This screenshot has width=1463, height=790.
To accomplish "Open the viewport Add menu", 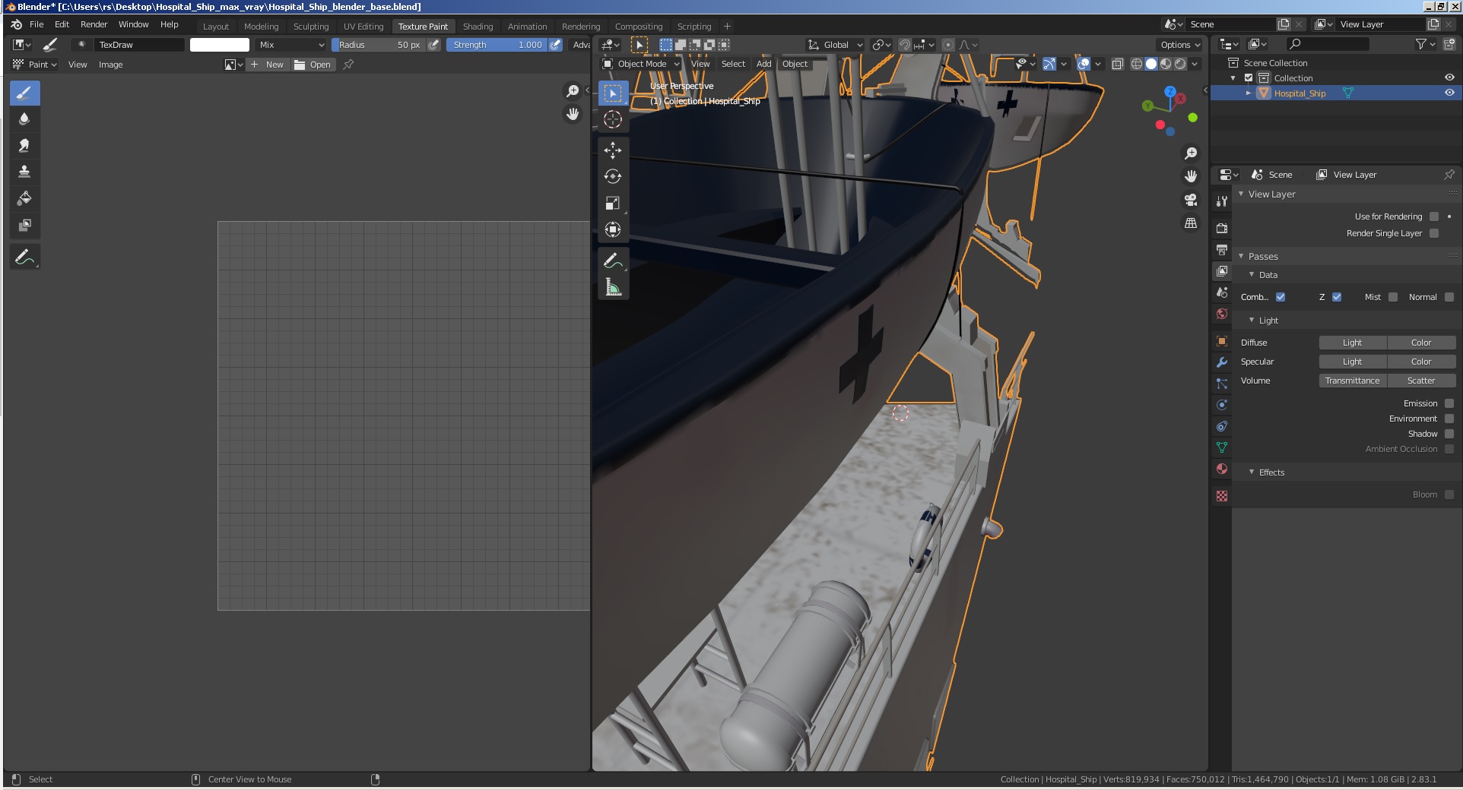I will (x=763, y=64).
